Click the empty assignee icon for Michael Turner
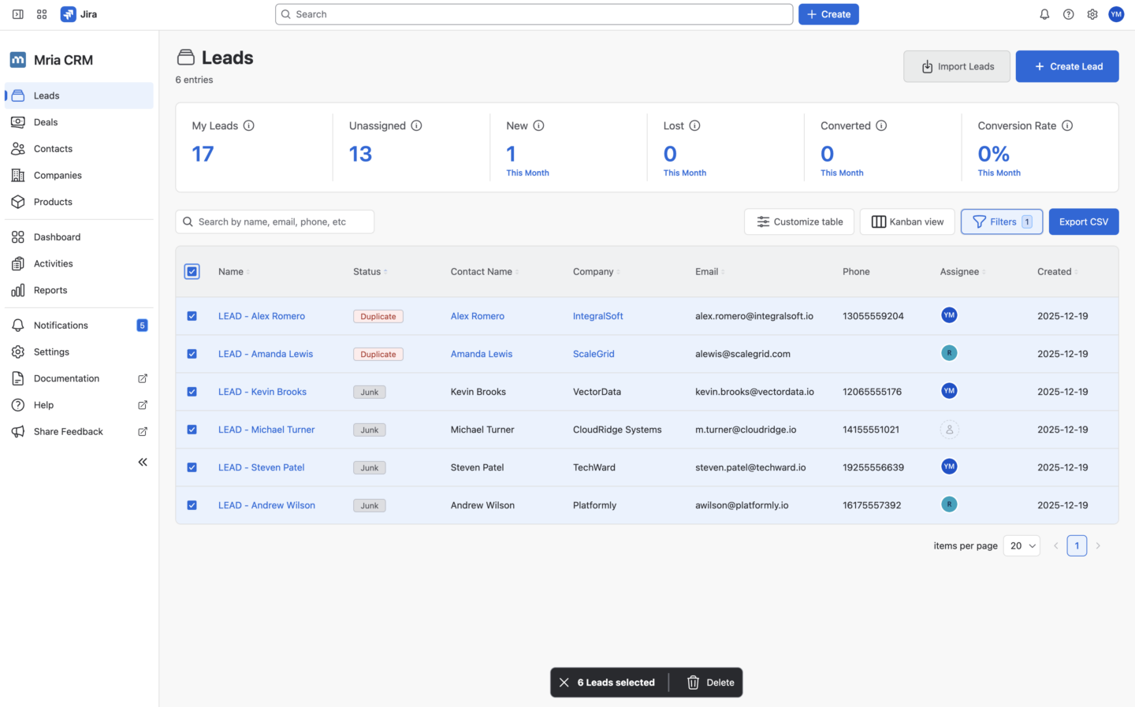 [949, 430]
